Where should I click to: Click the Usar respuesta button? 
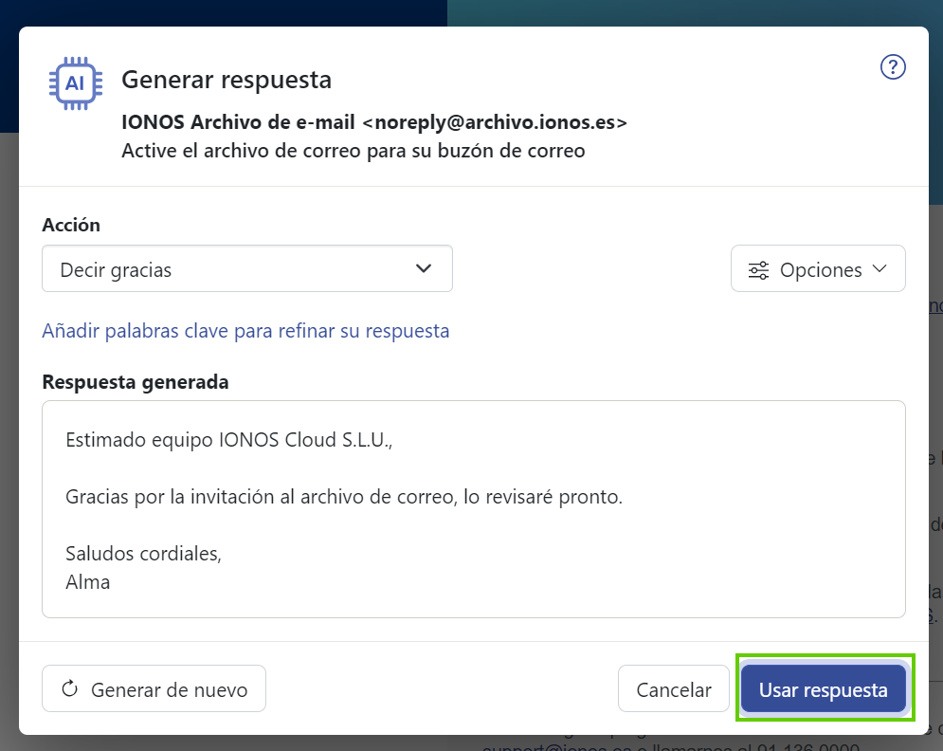(824, 688)
